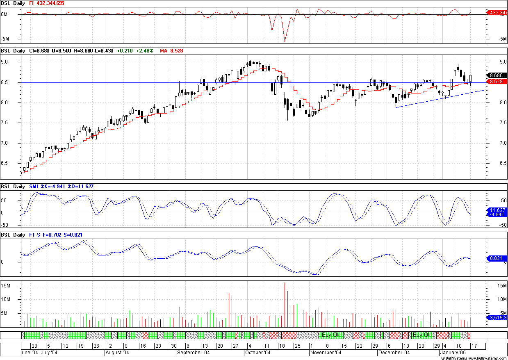Screen dimensions: 508x360
Task: Click the red 8.528 moving average tag
Action: pyautogui.click(x=497, y=82)
